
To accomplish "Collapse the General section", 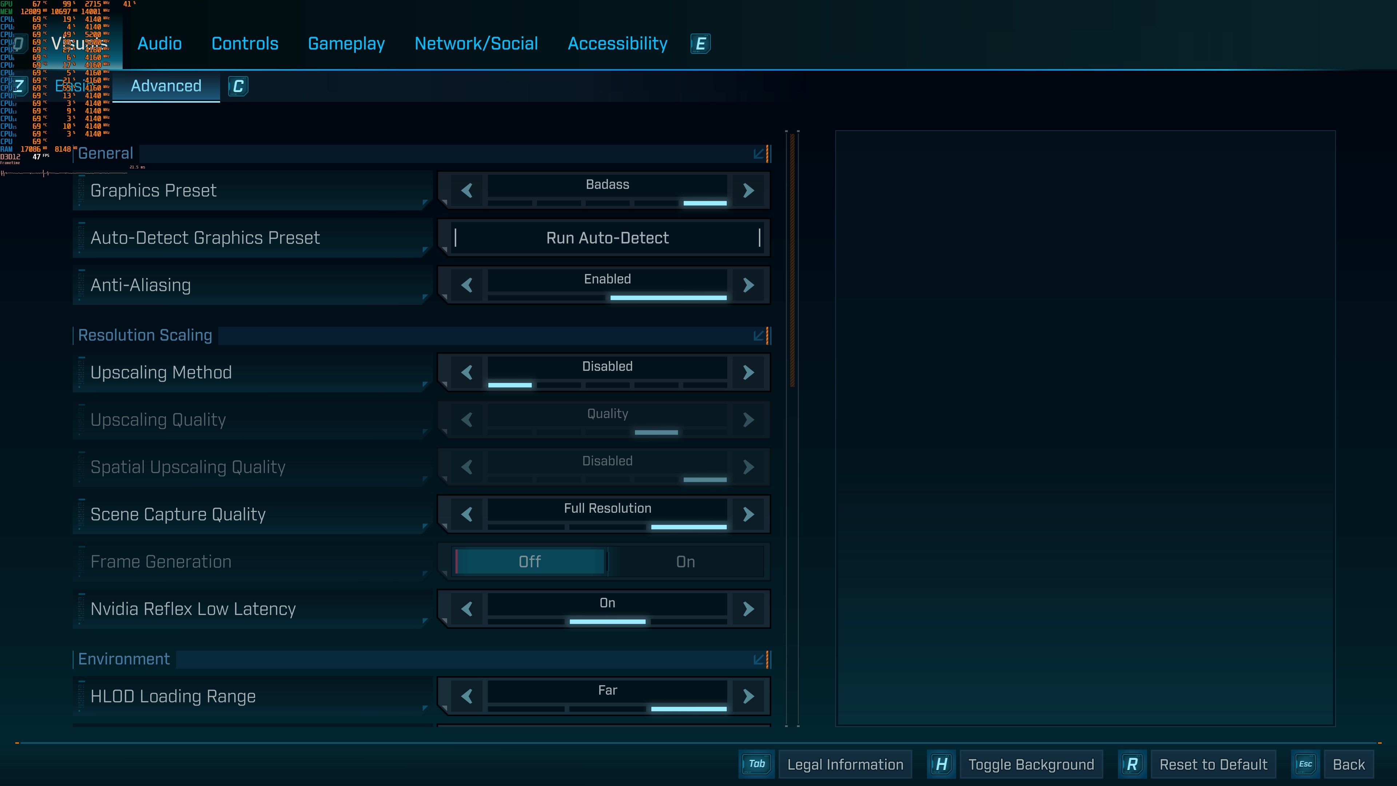I will [x=759, y=154].
